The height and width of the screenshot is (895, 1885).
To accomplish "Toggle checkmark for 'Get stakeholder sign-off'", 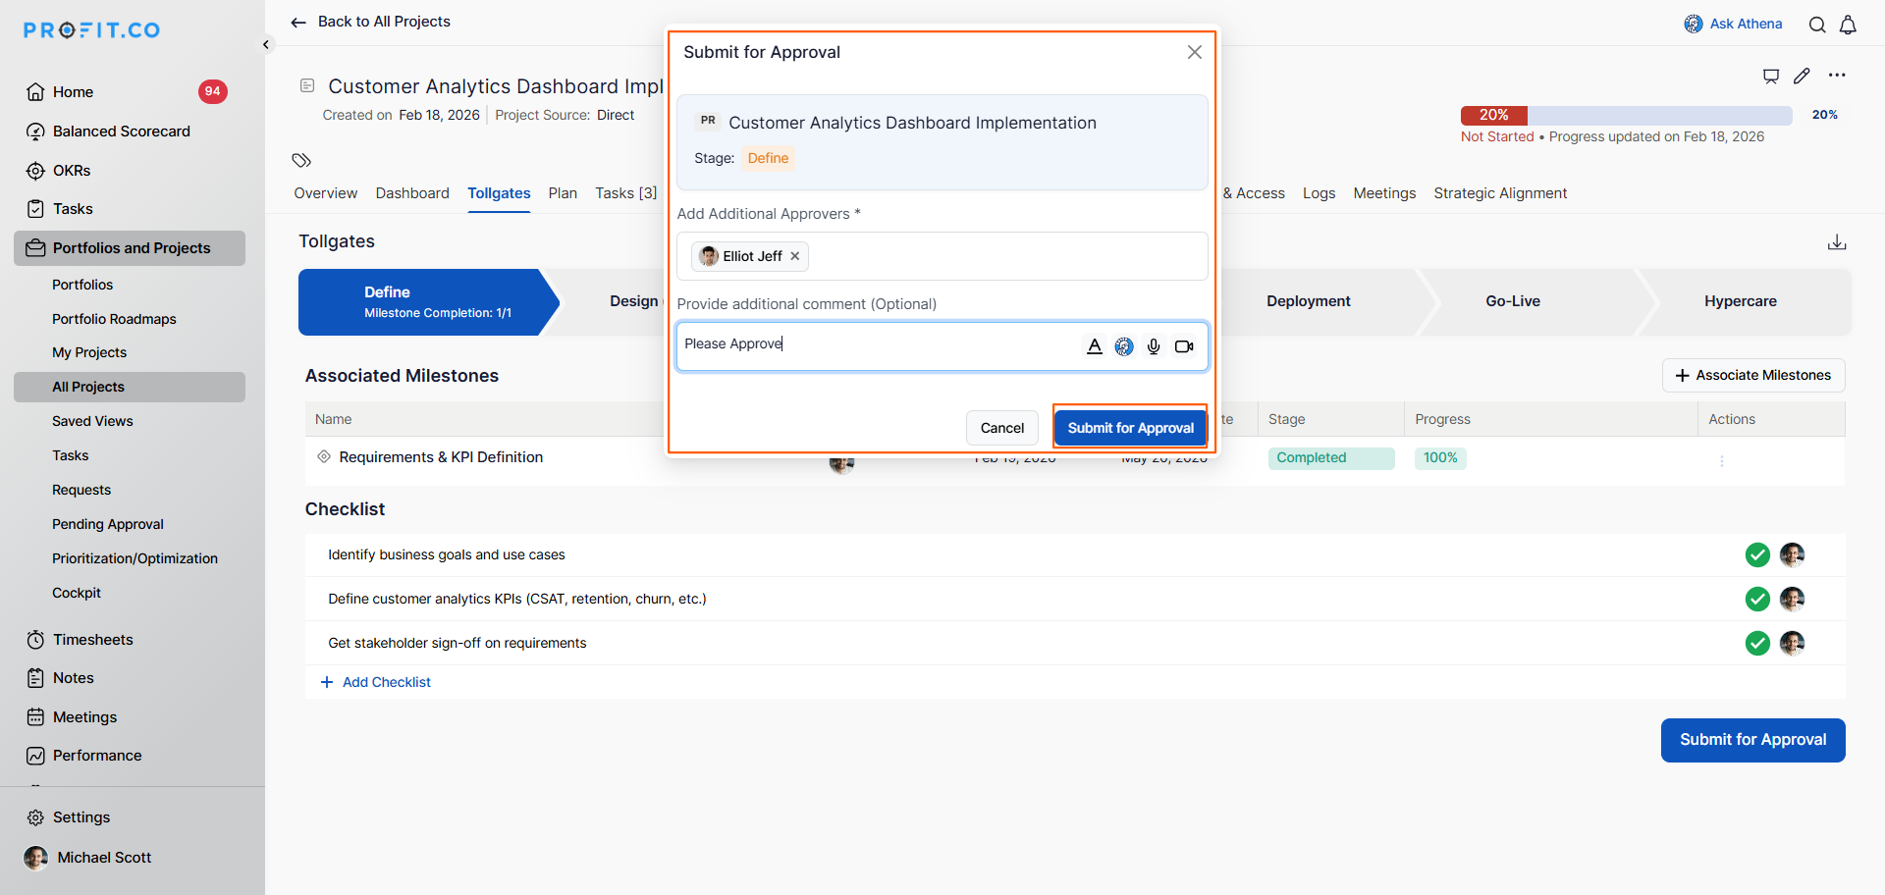I will pyautogui.click(x=1757, y=644).
